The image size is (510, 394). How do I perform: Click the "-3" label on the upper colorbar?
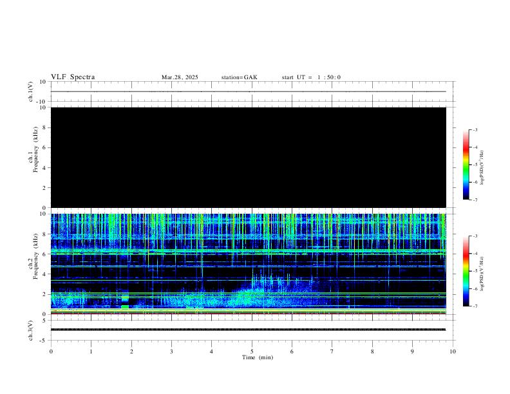475,129
